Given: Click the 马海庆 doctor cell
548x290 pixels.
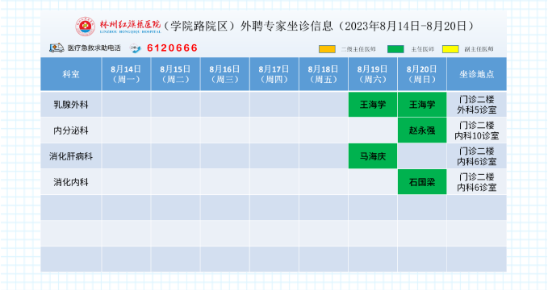Looking at the screenshot, I should point(373,156).
